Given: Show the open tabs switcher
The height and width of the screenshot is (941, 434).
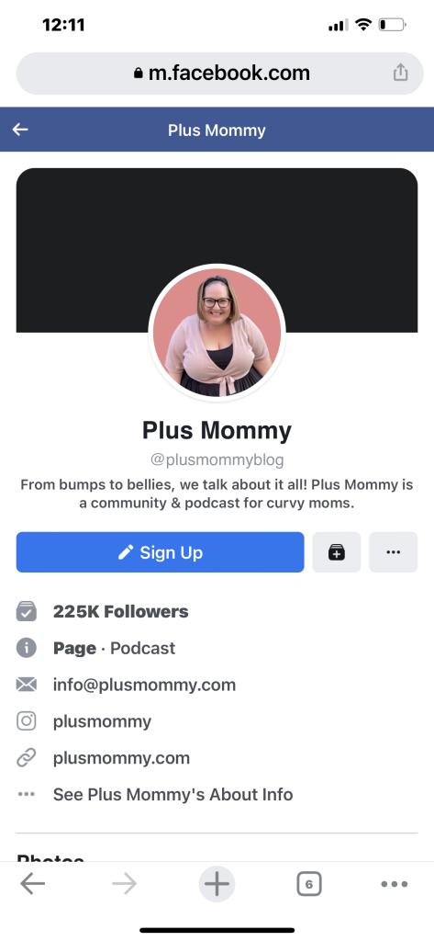Looking at the screenshot, I should pos(308,884).
